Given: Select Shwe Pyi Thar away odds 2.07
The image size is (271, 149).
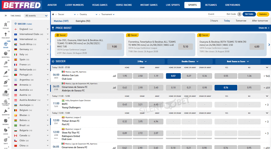Looking at the screenshot, I should (156, 133).
